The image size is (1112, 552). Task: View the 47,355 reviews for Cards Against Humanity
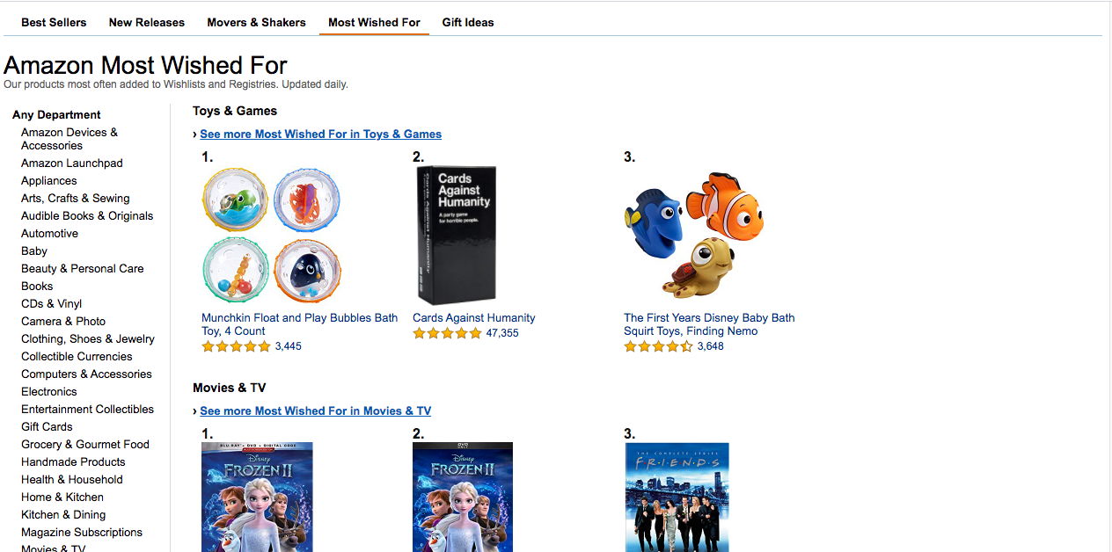(x=508, y=332)
